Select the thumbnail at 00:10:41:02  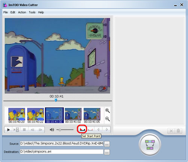[73, 115]
